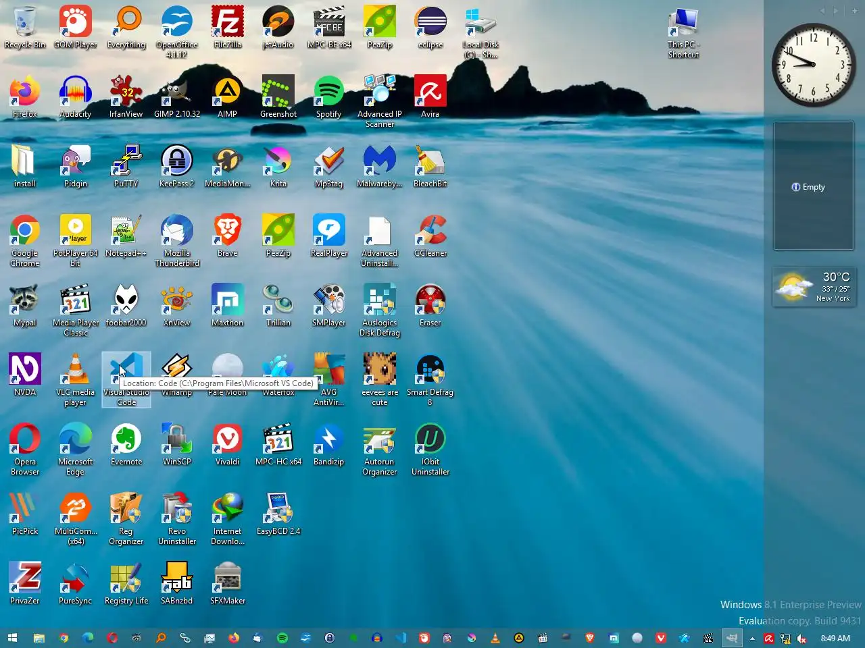The image size is (865, 648).
Task: Open the Local Disk (C) shortcut
Action: pos(481,32)
